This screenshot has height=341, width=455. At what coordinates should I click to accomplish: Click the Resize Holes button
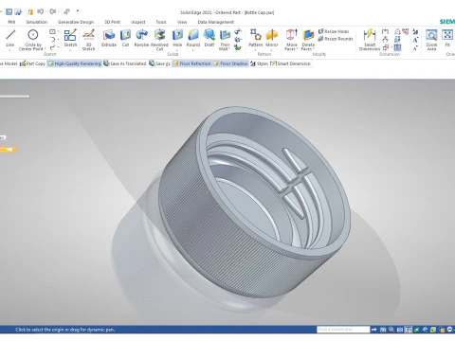[x=334, y=31]
